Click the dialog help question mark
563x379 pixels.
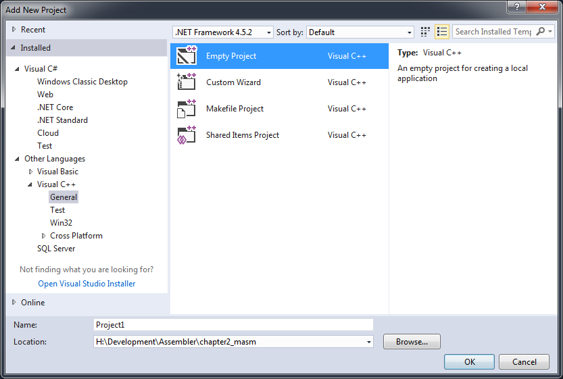pyautogui.click(x=516, y=7)
